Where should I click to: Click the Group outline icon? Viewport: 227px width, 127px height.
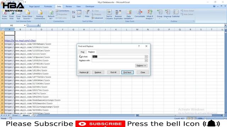click(x=160, y=14)
